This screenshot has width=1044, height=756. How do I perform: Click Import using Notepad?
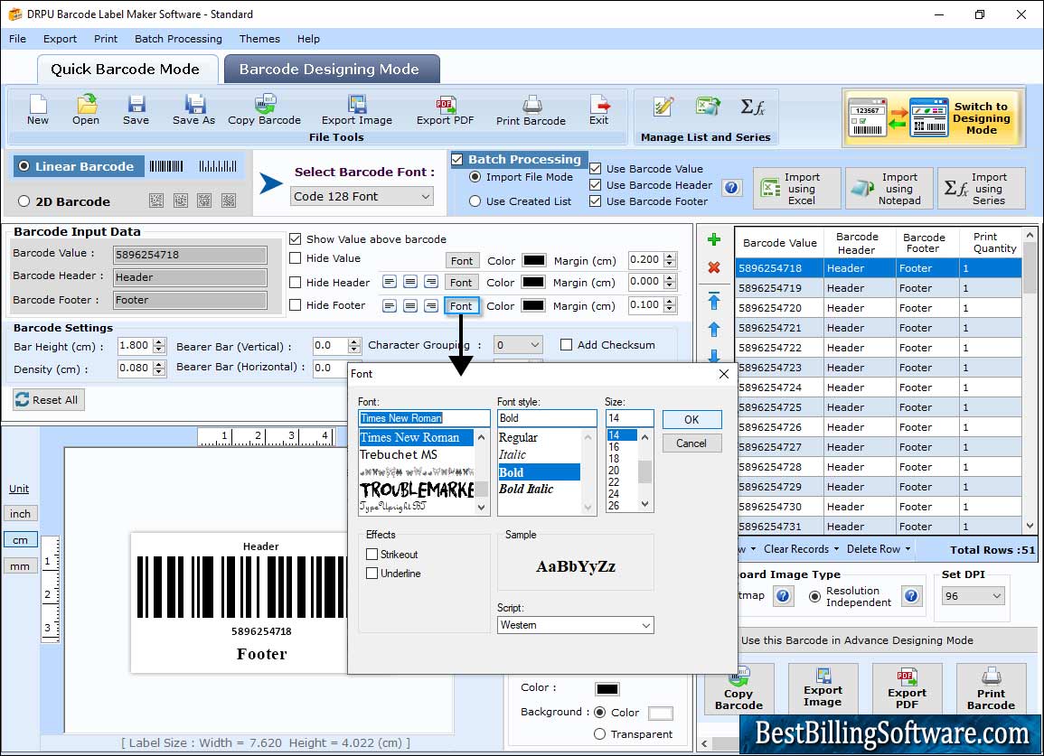[889, 189]
